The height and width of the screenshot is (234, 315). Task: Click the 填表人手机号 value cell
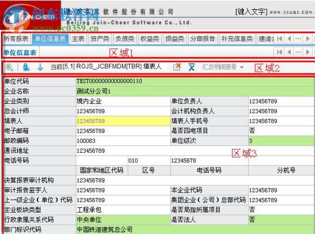[x=281, y=121]
